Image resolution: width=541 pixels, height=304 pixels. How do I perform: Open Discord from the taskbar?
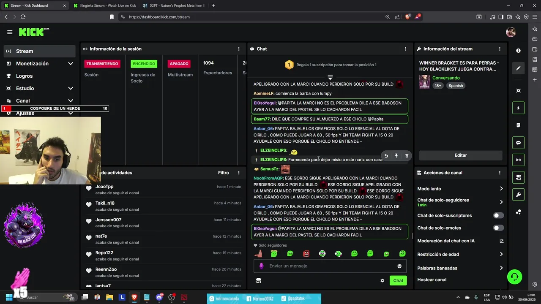[x=159, y=297]
